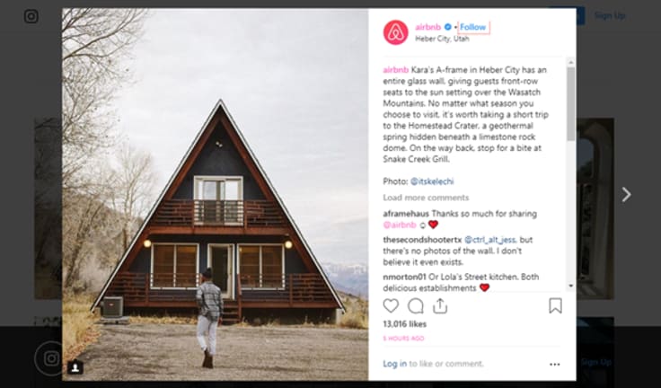Open the airbnb profile avatar
The width and height of the screenshot is (661, 388).
[395, 32]
